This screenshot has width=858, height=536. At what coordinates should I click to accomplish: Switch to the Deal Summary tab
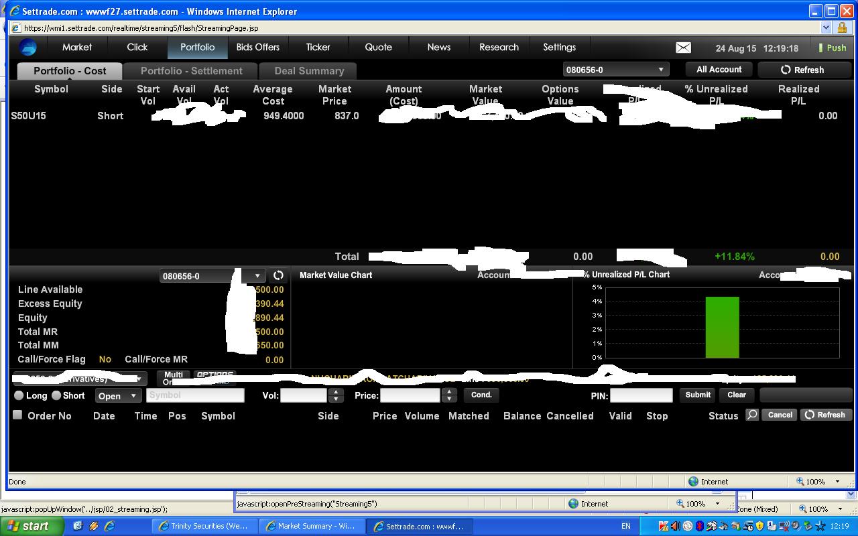[x=309, y=71]
